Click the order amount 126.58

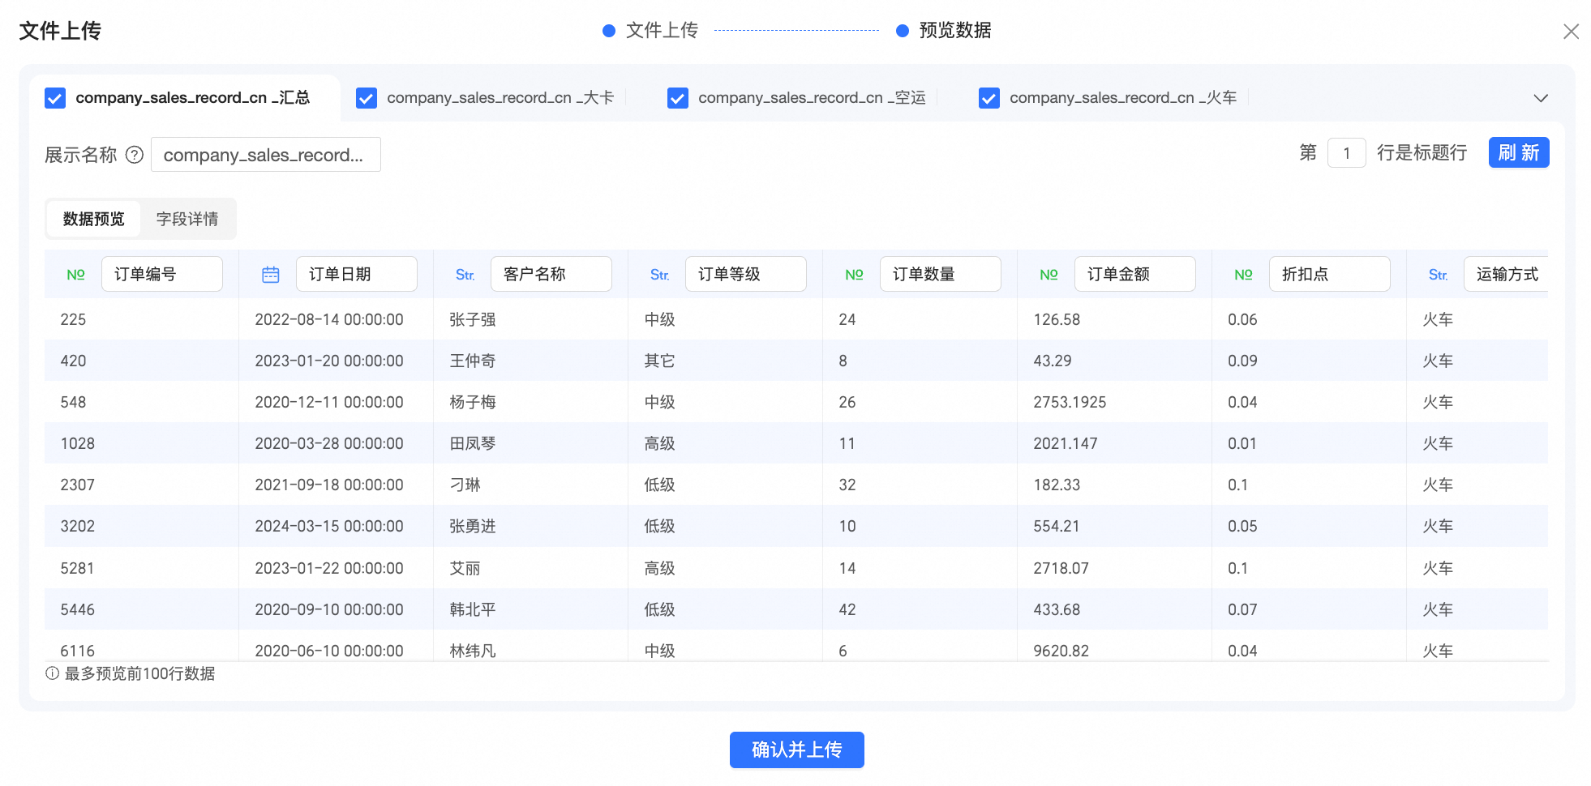1057,319
